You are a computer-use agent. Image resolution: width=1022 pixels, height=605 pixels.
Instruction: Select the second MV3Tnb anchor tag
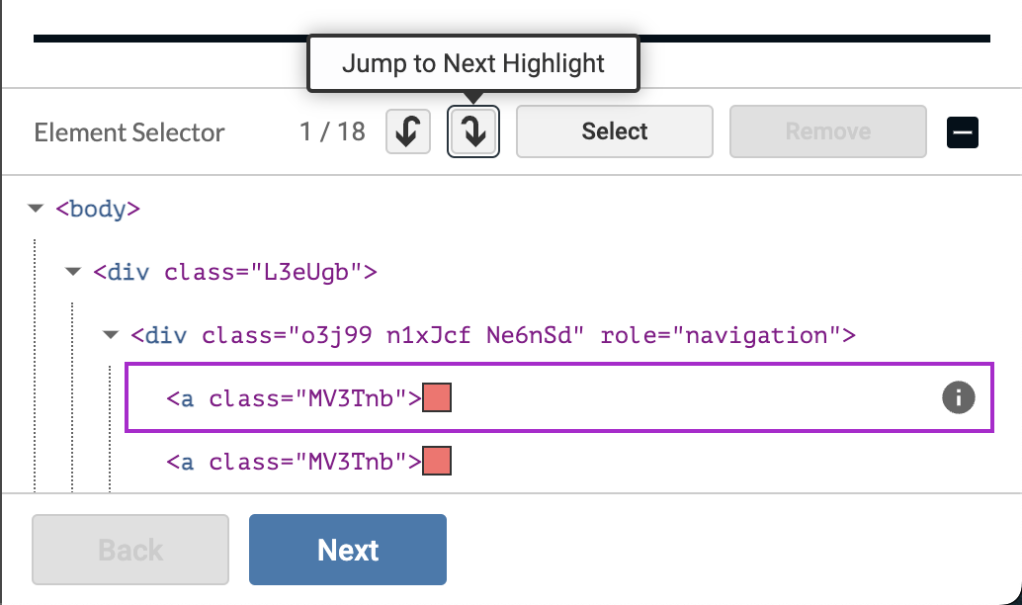(x=294, y=462)
